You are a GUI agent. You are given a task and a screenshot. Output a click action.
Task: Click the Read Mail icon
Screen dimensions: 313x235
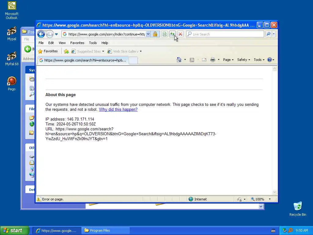[x=204, y=60]
